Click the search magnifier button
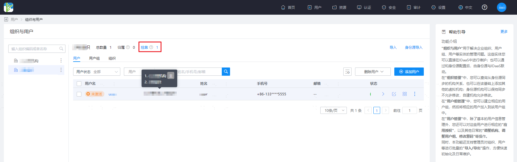Screen dimensions: 517x162 pyautogui.click(x=226, y=72)
